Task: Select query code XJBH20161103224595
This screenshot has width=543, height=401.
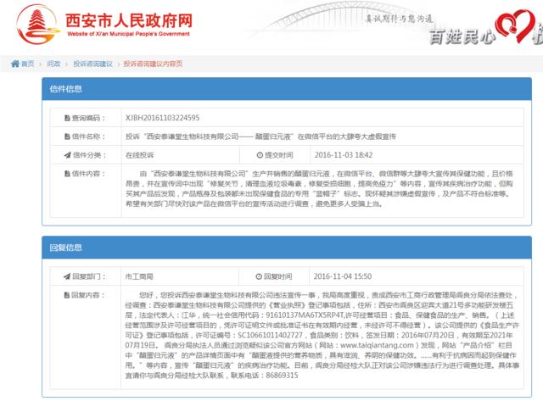Action: (162, 118)
